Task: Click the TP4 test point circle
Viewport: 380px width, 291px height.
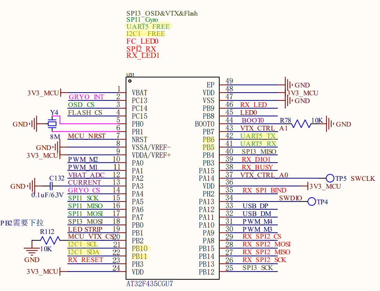Action: click(x=312, y=202)
